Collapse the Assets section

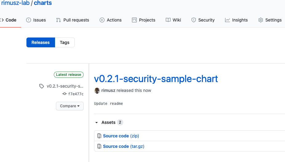click(x=97, y=122)
